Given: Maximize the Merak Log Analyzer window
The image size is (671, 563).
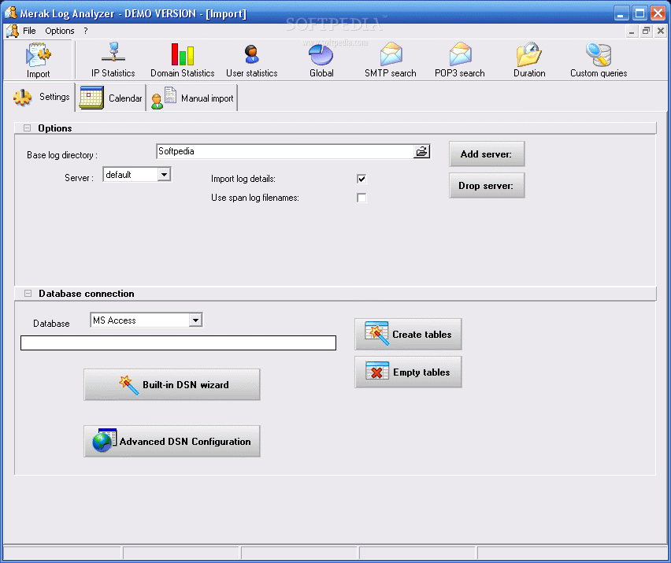Looking at the screenshot, I should [639, 13].
